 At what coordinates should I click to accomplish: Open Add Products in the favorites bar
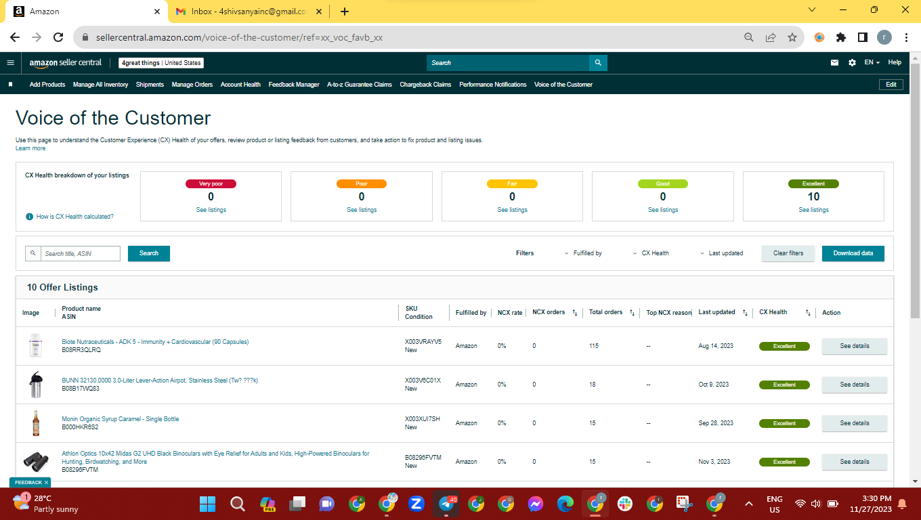click(47, 85)
